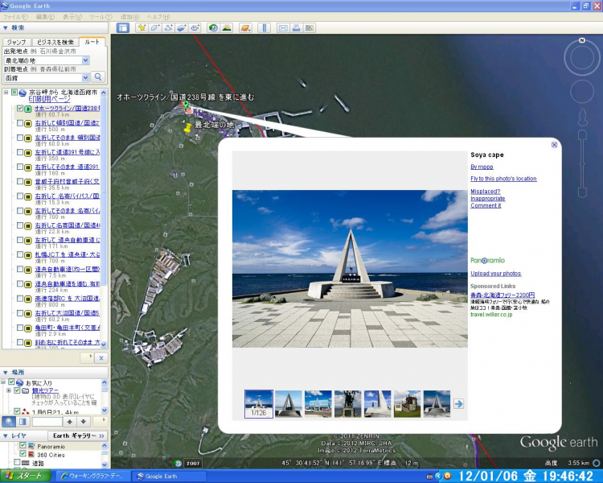Click the route search magnifier button
The width and height of the screenshot is (603, 483).
point(98,77)
